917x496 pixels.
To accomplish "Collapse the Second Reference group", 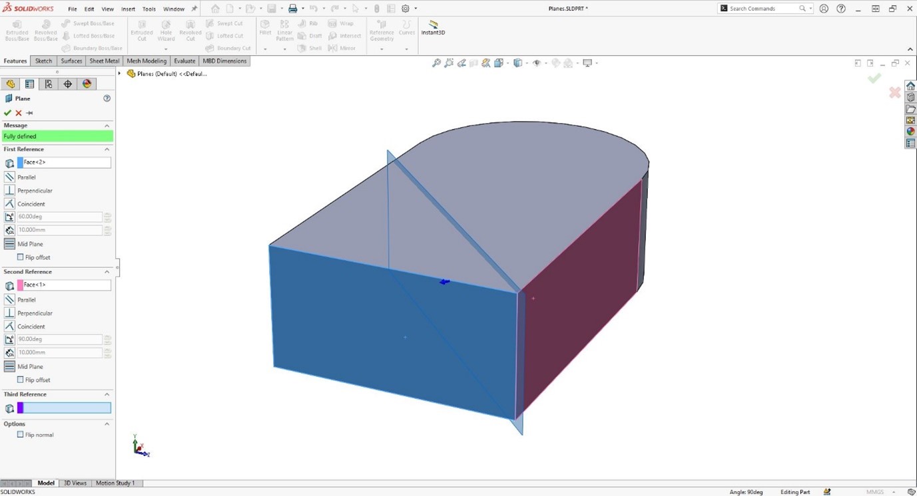I will (107, 271).
